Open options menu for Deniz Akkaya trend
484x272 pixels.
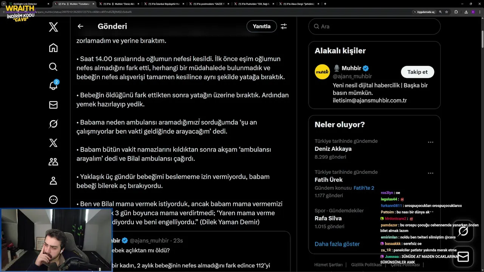pyautogui.click(x=430, y=142)
